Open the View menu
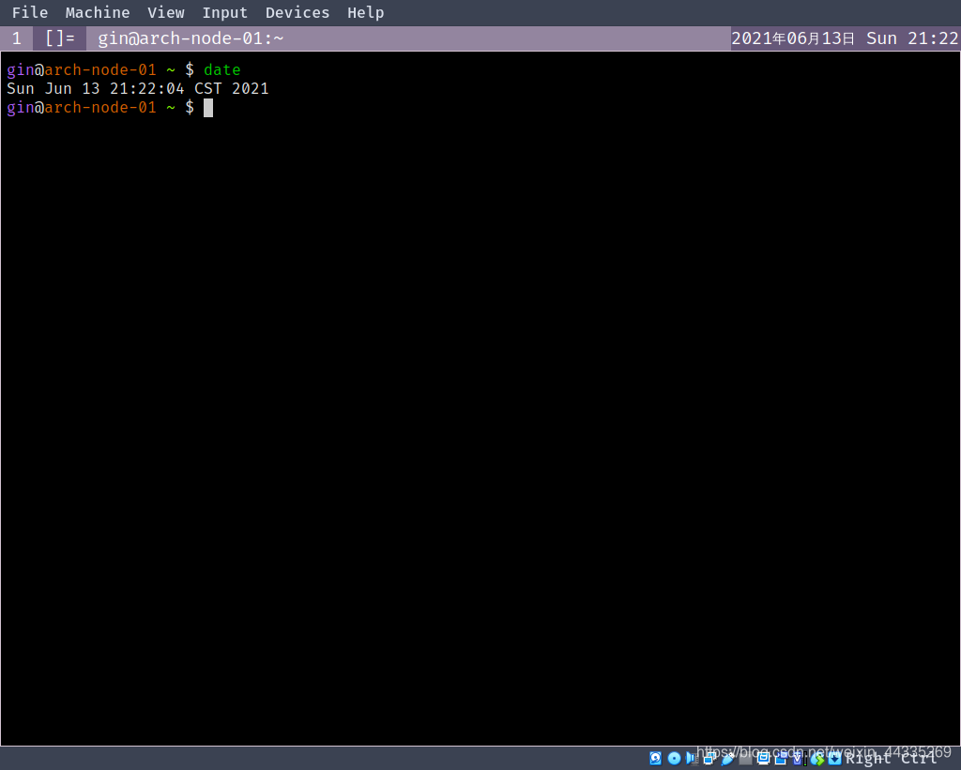 coord(166,12)
